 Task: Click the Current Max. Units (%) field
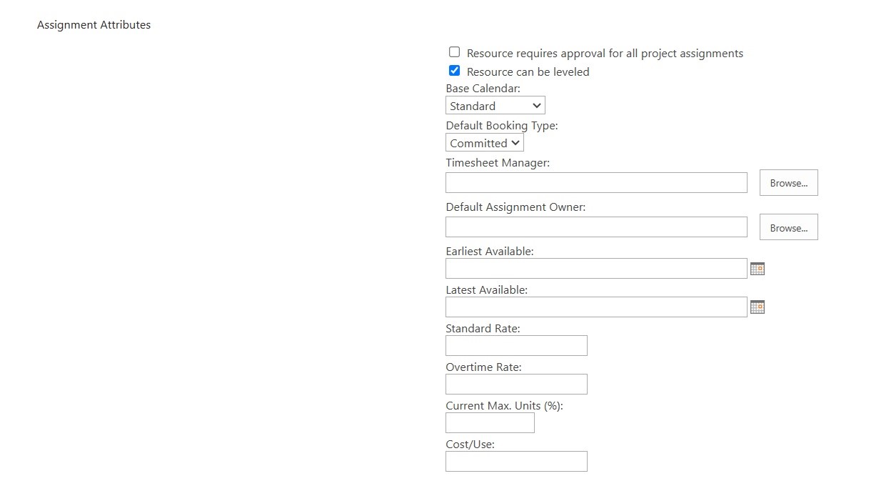[490, 423]
